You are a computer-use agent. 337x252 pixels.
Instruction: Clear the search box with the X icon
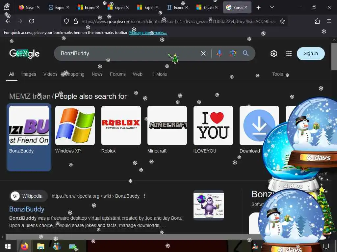203,53
